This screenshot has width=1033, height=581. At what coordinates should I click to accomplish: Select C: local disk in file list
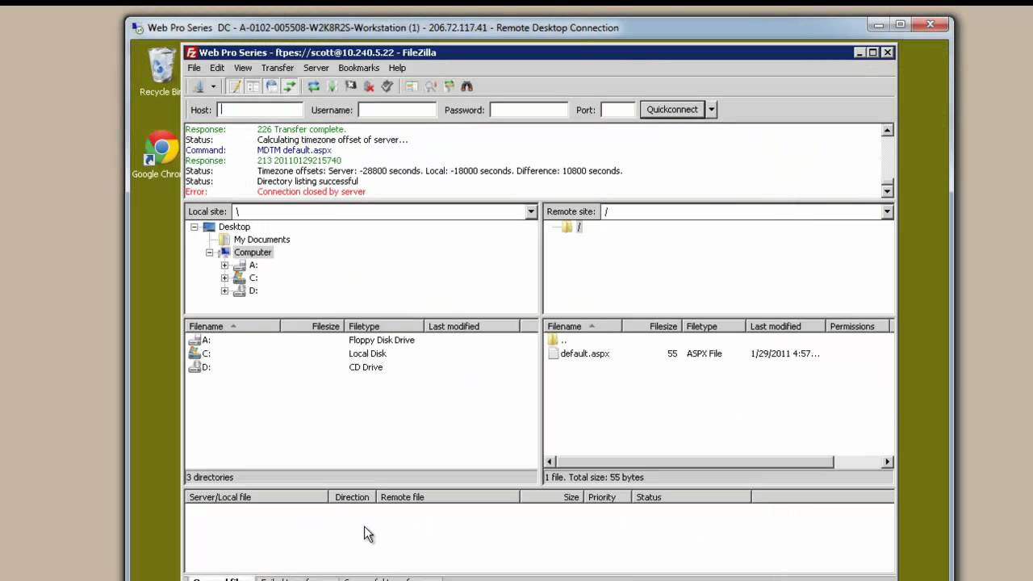(x=362, y=353)
